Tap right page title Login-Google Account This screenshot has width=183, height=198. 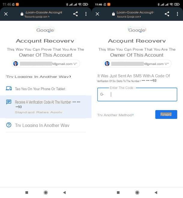pos(135,12)
